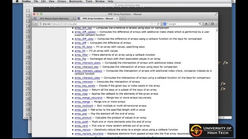Click the page's vertical scrollbar thumb
This screenshot has width=248, height=139.
[x=217, y=30]
